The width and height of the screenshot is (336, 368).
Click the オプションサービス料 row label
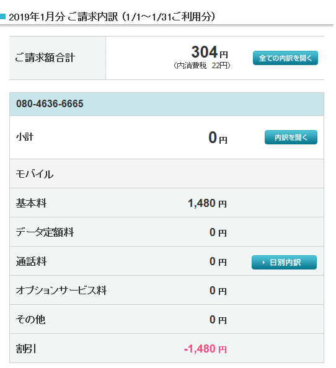click(x=61, y=291)
